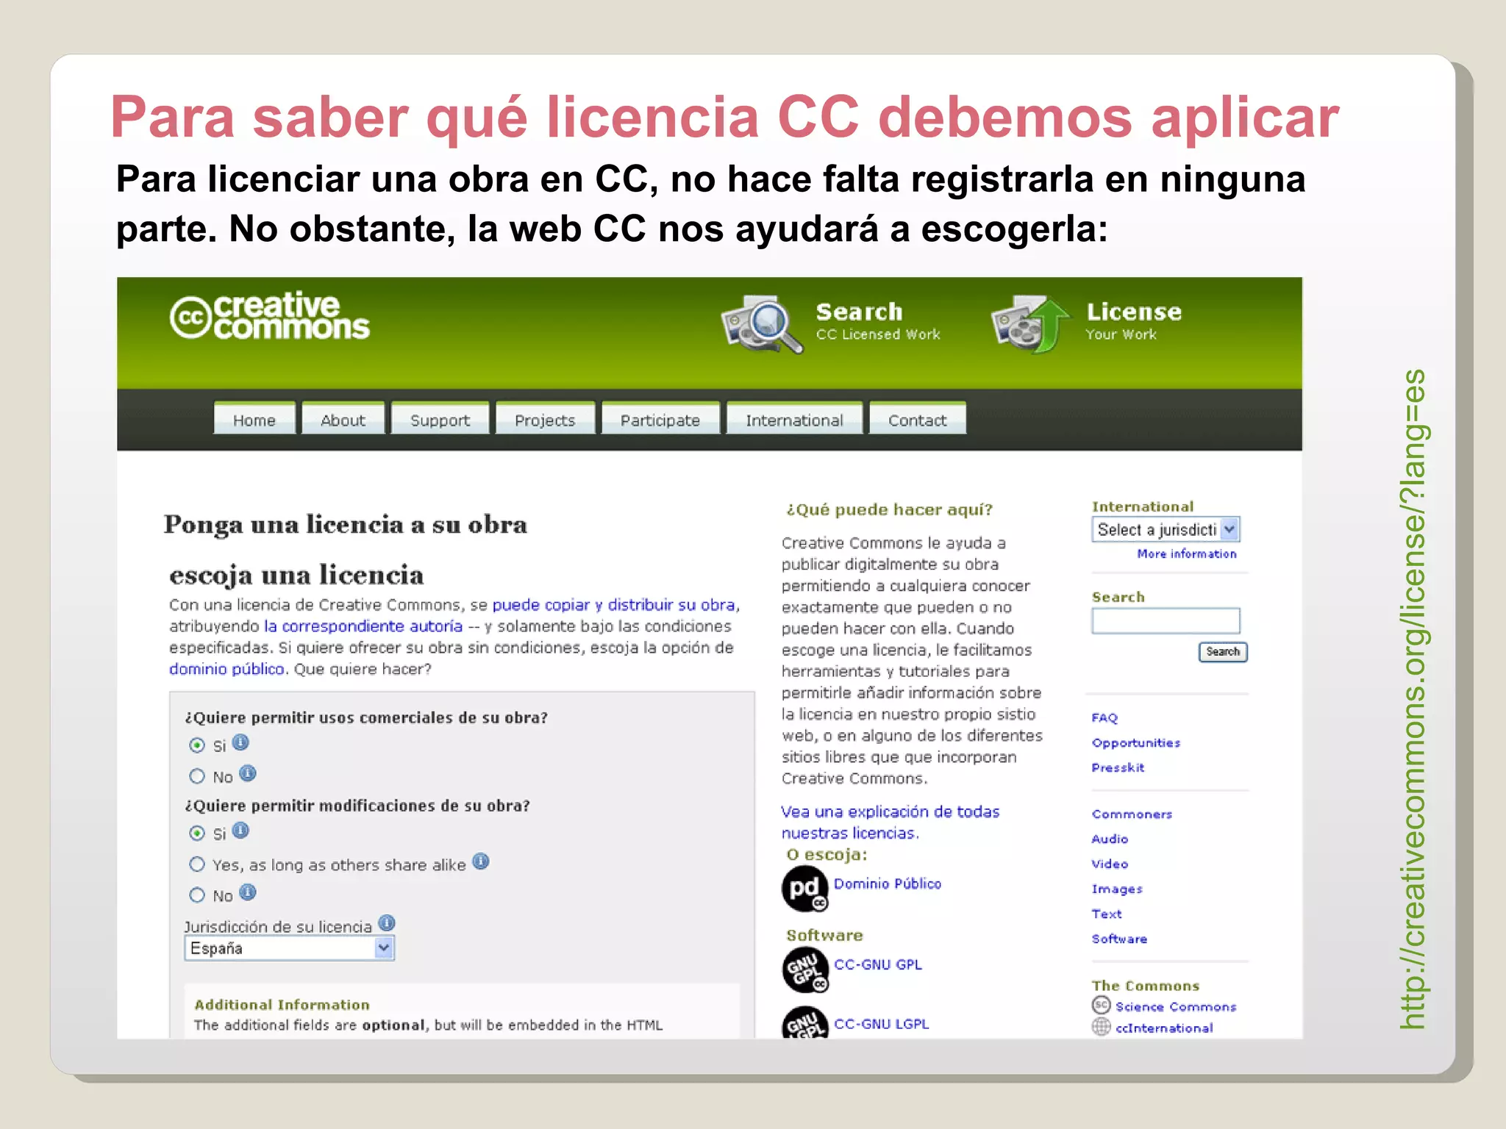Open the About tab
Viewport: 1506px width, 1129px height.
tap(343, 419)
